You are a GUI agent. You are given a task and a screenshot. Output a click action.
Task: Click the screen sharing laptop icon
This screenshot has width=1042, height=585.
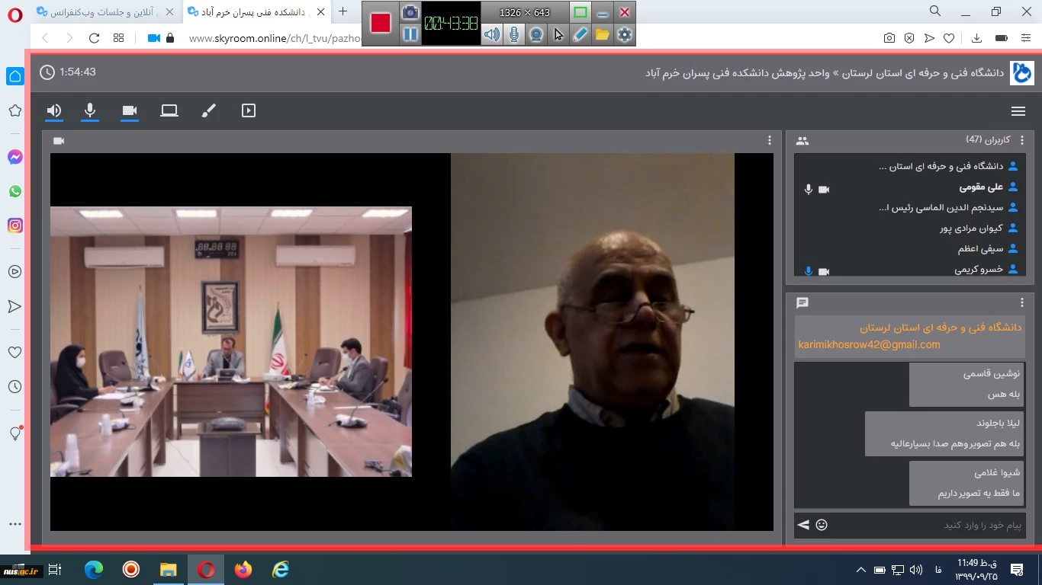point(169,111)
